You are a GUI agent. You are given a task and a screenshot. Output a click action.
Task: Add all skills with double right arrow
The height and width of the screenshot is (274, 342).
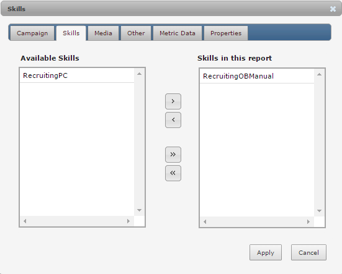coord(173,155)
